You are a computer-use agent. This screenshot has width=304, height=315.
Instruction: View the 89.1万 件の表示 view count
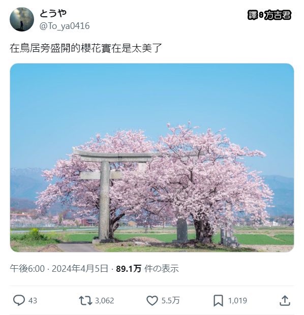pos(147,269)
